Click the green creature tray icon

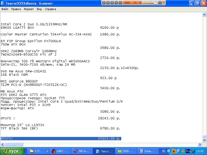(x=183, y=151)
